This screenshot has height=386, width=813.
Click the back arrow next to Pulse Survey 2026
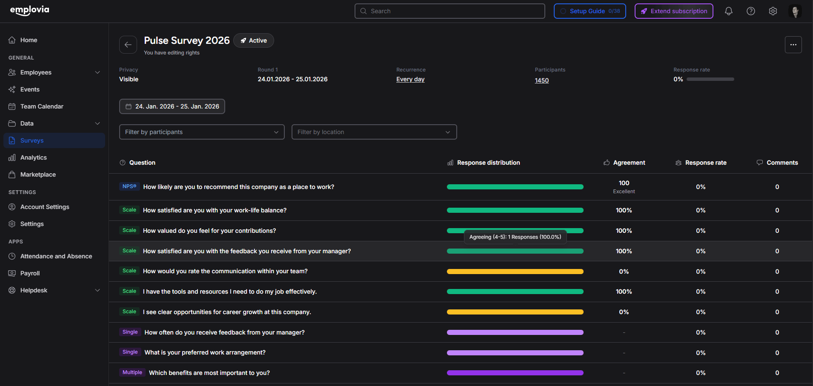128,45
